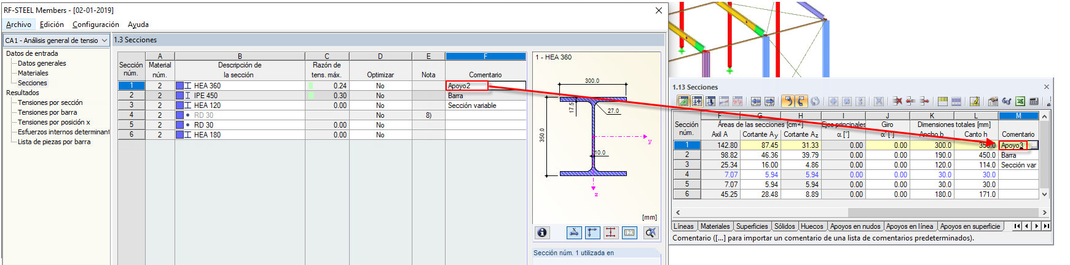Click table toolbar icon with blue down arrow

pos(710,101)
